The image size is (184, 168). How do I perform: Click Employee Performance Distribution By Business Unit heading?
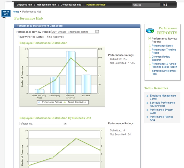[55, 118]
